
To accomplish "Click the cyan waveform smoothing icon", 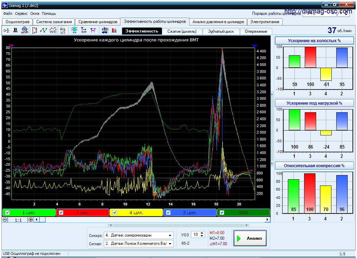I will pyautogui.click(x=74, y=30).
